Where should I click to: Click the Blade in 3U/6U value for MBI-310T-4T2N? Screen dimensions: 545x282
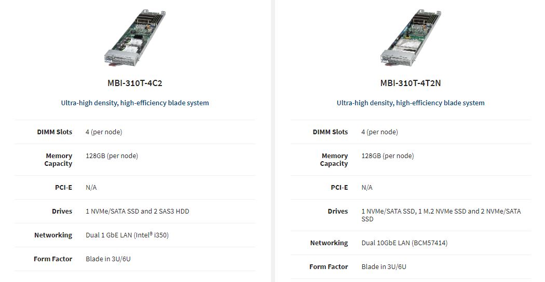pyautogui.click(x=384, y=266)
